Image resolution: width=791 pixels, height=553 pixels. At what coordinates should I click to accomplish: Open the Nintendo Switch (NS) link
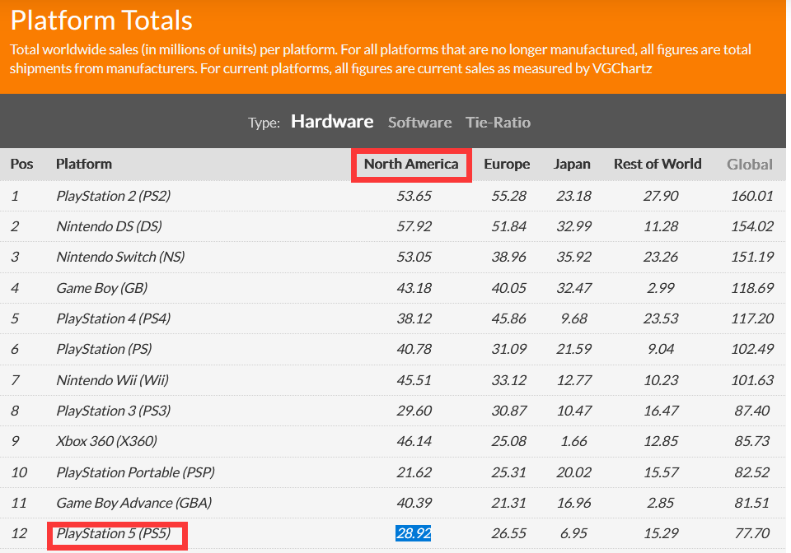coord(120,257)
